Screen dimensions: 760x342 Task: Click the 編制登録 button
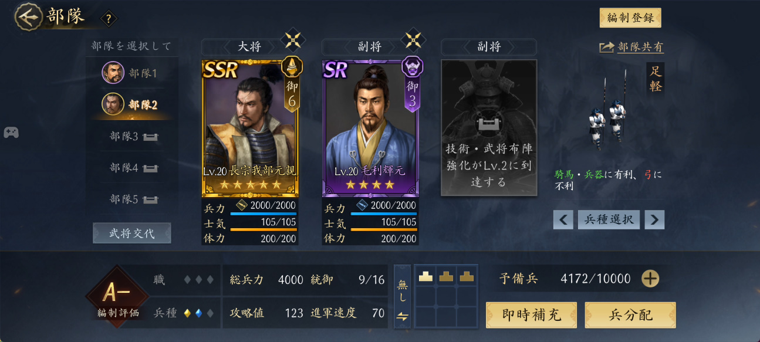tap(630, 18)
